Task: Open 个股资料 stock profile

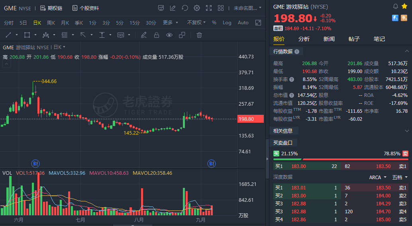Action: tap(86, 8)
